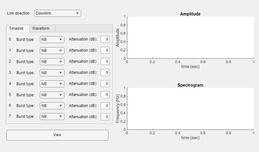Open Burst type dropdown for timeslot 5

pos(52,95)
